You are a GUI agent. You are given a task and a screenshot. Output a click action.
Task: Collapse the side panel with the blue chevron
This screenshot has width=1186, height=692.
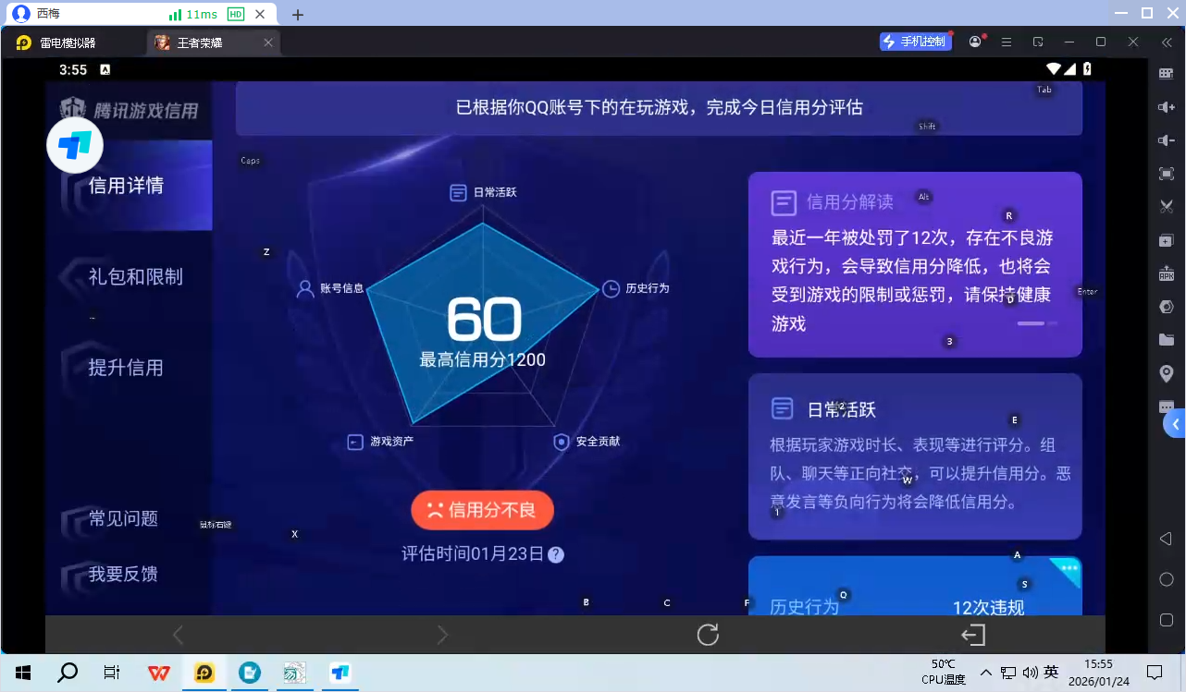tap(1178, 424)
